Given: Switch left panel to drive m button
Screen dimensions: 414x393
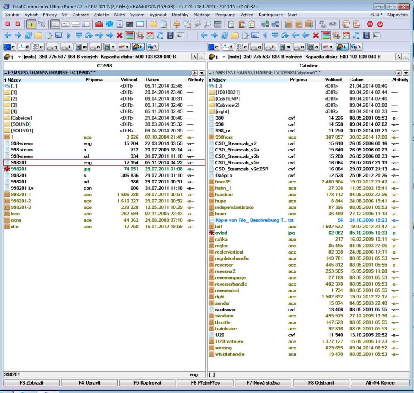Looking at the screenshot, I should point(82,47).
